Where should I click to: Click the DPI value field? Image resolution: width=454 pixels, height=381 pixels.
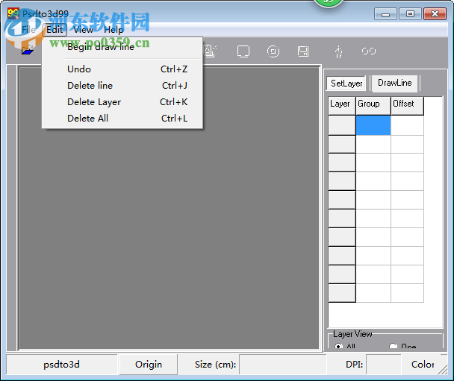pyautogui.click(x=383, y=365)
